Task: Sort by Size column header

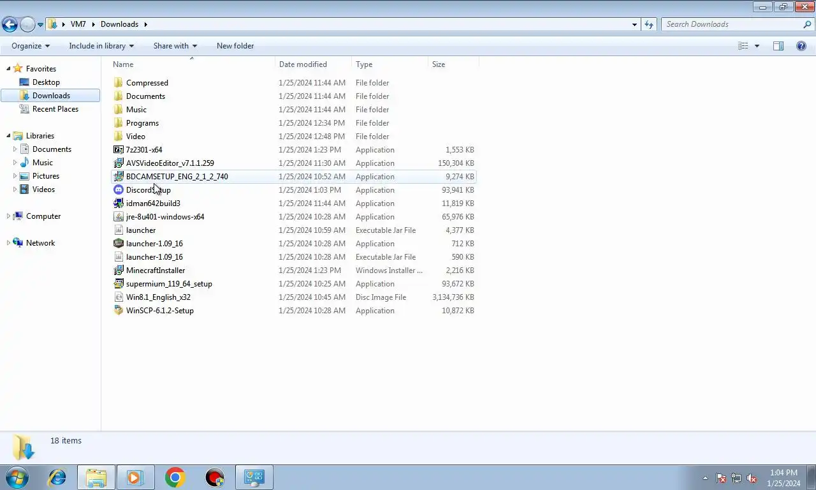Action: (453, 64)
